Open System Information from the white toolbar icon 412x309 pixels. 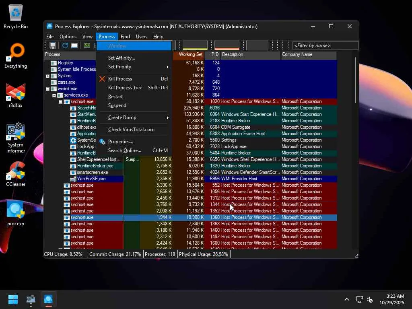coord(74,45)
